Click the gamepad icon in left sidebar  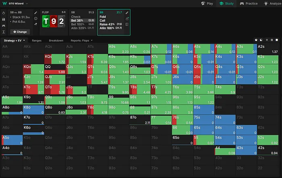[3, 25]
